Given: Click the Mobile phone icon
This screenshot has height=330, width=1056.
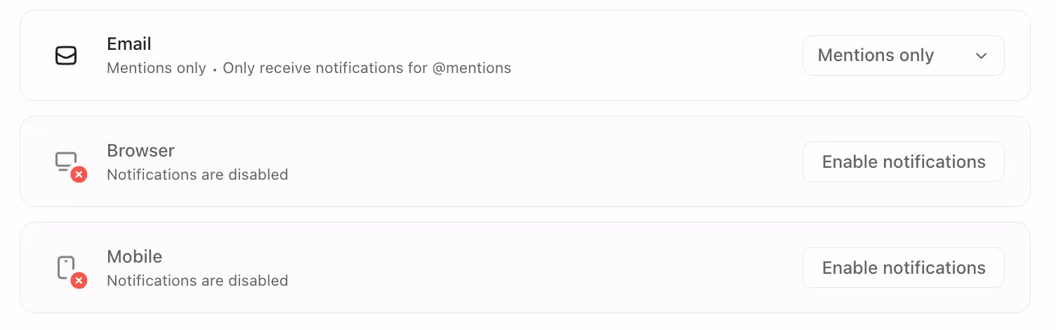Looking at the screenshot, I should click(x=65, y=267).
